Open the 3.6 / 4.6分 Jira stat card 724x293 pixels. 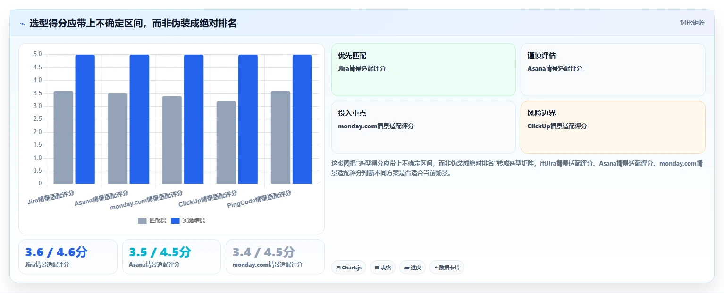[x=67, y=257]
